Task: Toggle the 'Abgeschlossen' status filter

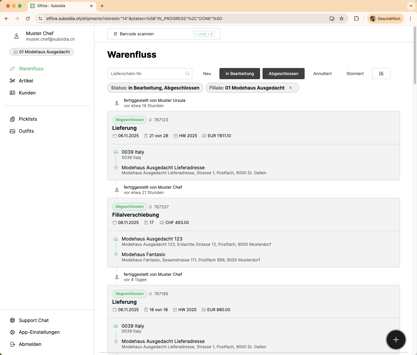Action: pyautogui.click(x=283, y=74)
